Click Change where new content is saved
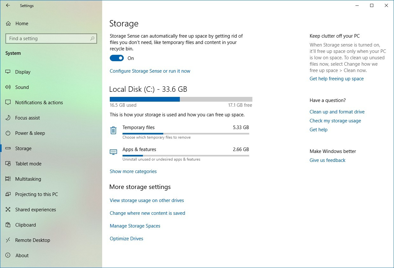394x268 pixels. 147,213
